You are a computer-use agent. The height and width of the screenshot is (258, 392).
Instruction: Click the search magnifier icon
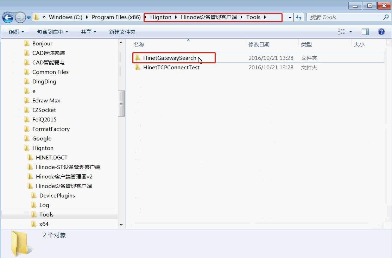(x=386, y=17)
